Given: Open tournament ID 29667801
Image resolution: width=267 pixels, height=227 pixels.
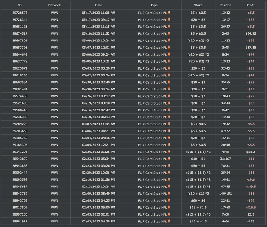Looking at the screenshot, I should (x=20, y=41).
